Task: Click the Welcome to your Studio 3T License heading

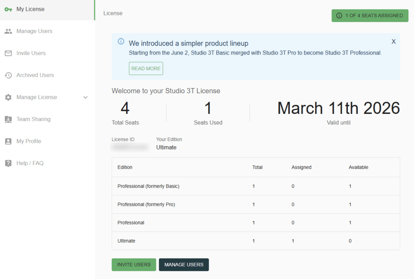Action: tap(166, 91)
